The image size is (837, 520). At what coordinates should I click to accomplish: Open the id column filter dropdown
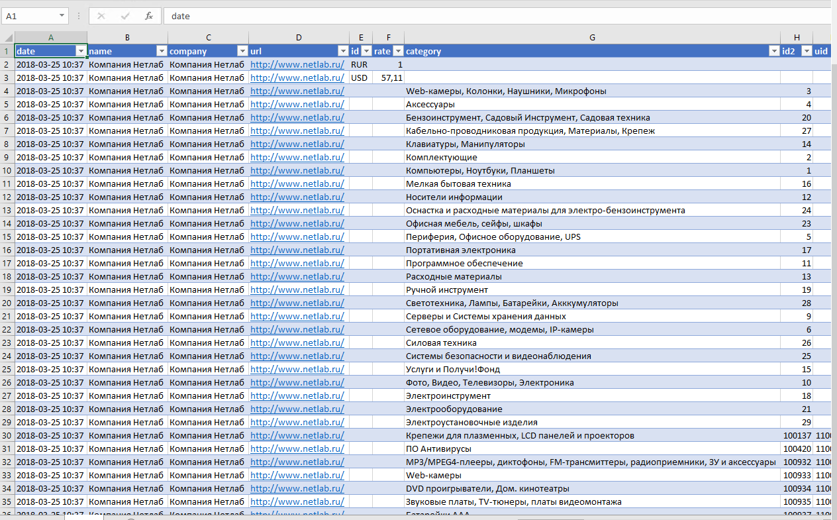click(x=366, y=51)
